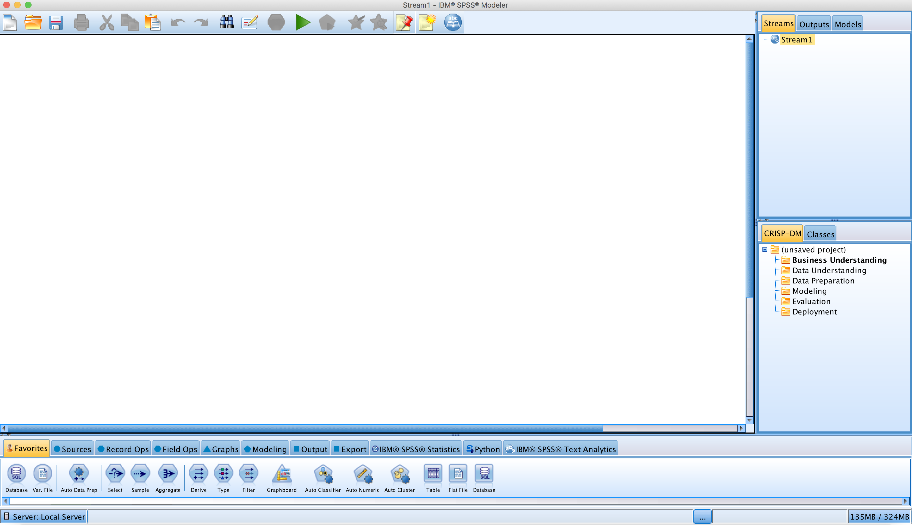Switch to the Classes project tab
Image resolution: width=912 pixels, height=525 pixels.
(x=820, y=234)
